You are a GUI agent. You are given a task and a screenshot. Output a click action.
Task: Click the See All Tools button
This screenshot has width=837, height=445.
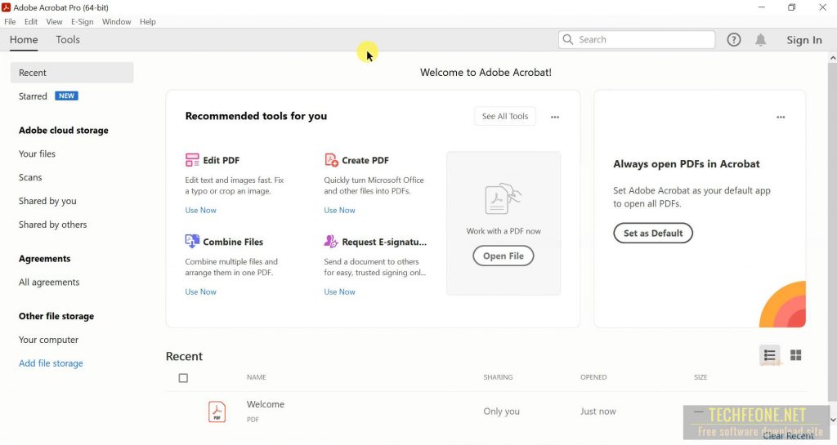(505, 116)
